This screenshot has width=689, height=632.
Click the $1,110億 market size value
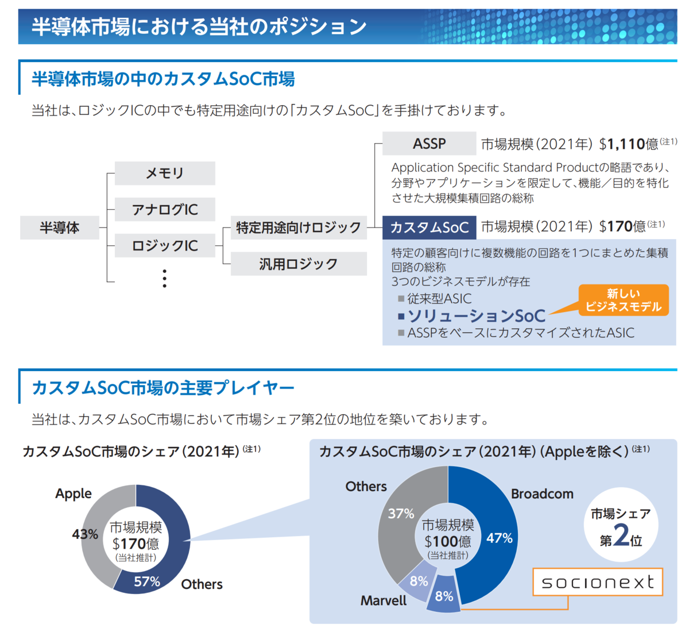629,144
